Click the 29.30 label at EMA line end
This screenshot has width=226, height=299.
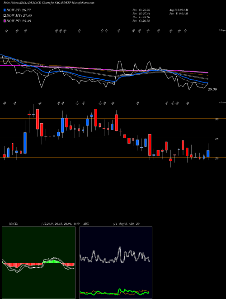[212, 89]
